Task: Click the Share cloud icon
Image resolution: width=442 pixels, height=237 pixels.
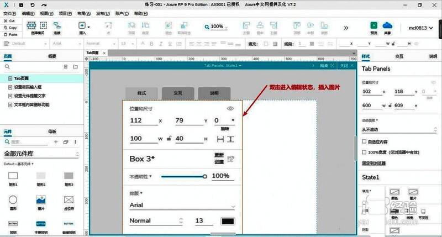Action: (387, 26)
